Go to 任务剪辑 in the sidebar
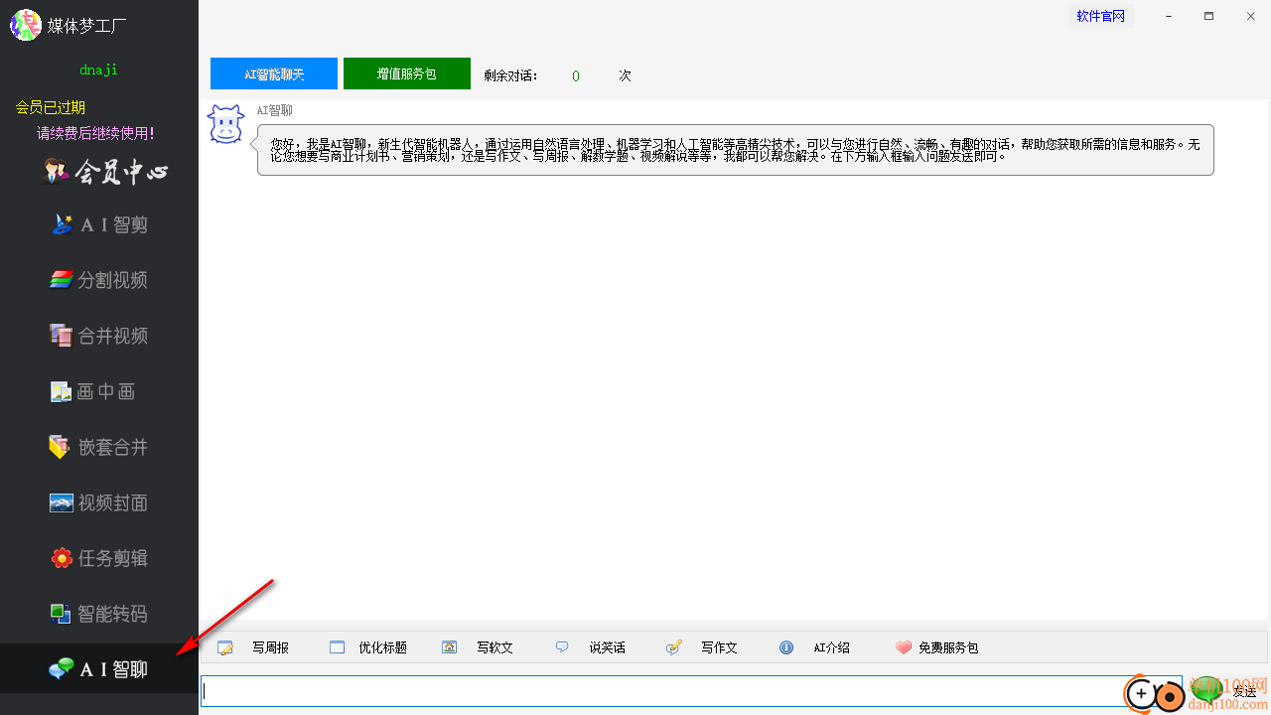Screen dimensions: 1271x715 point(99,558)
